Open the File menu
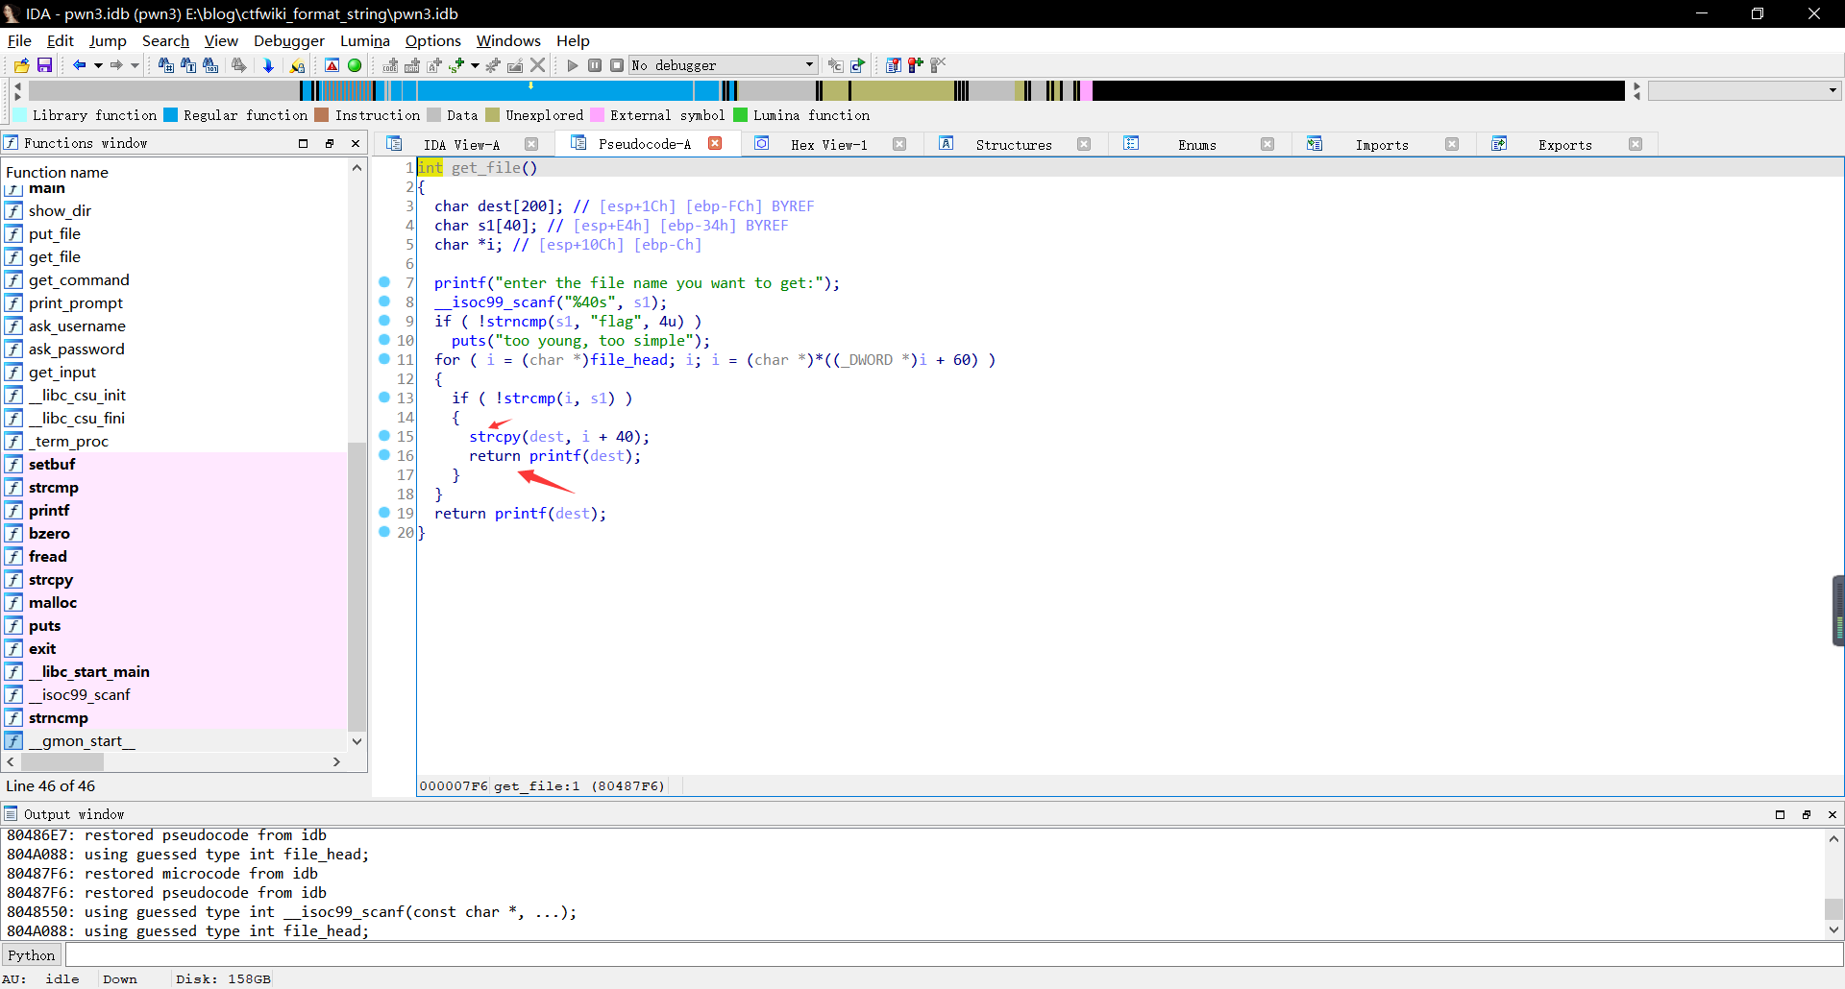The width and height of the screenshot is (1845, 989). pyautogui.click(x=19, y=40)
